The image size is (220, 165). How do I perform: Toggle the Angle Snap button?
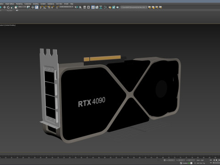click(x=45, y=7)
